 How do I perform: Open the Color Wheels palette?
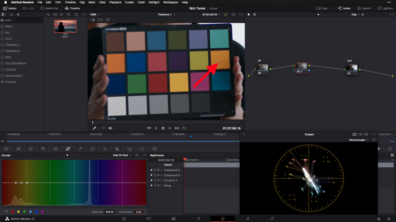tap(30, 149)
